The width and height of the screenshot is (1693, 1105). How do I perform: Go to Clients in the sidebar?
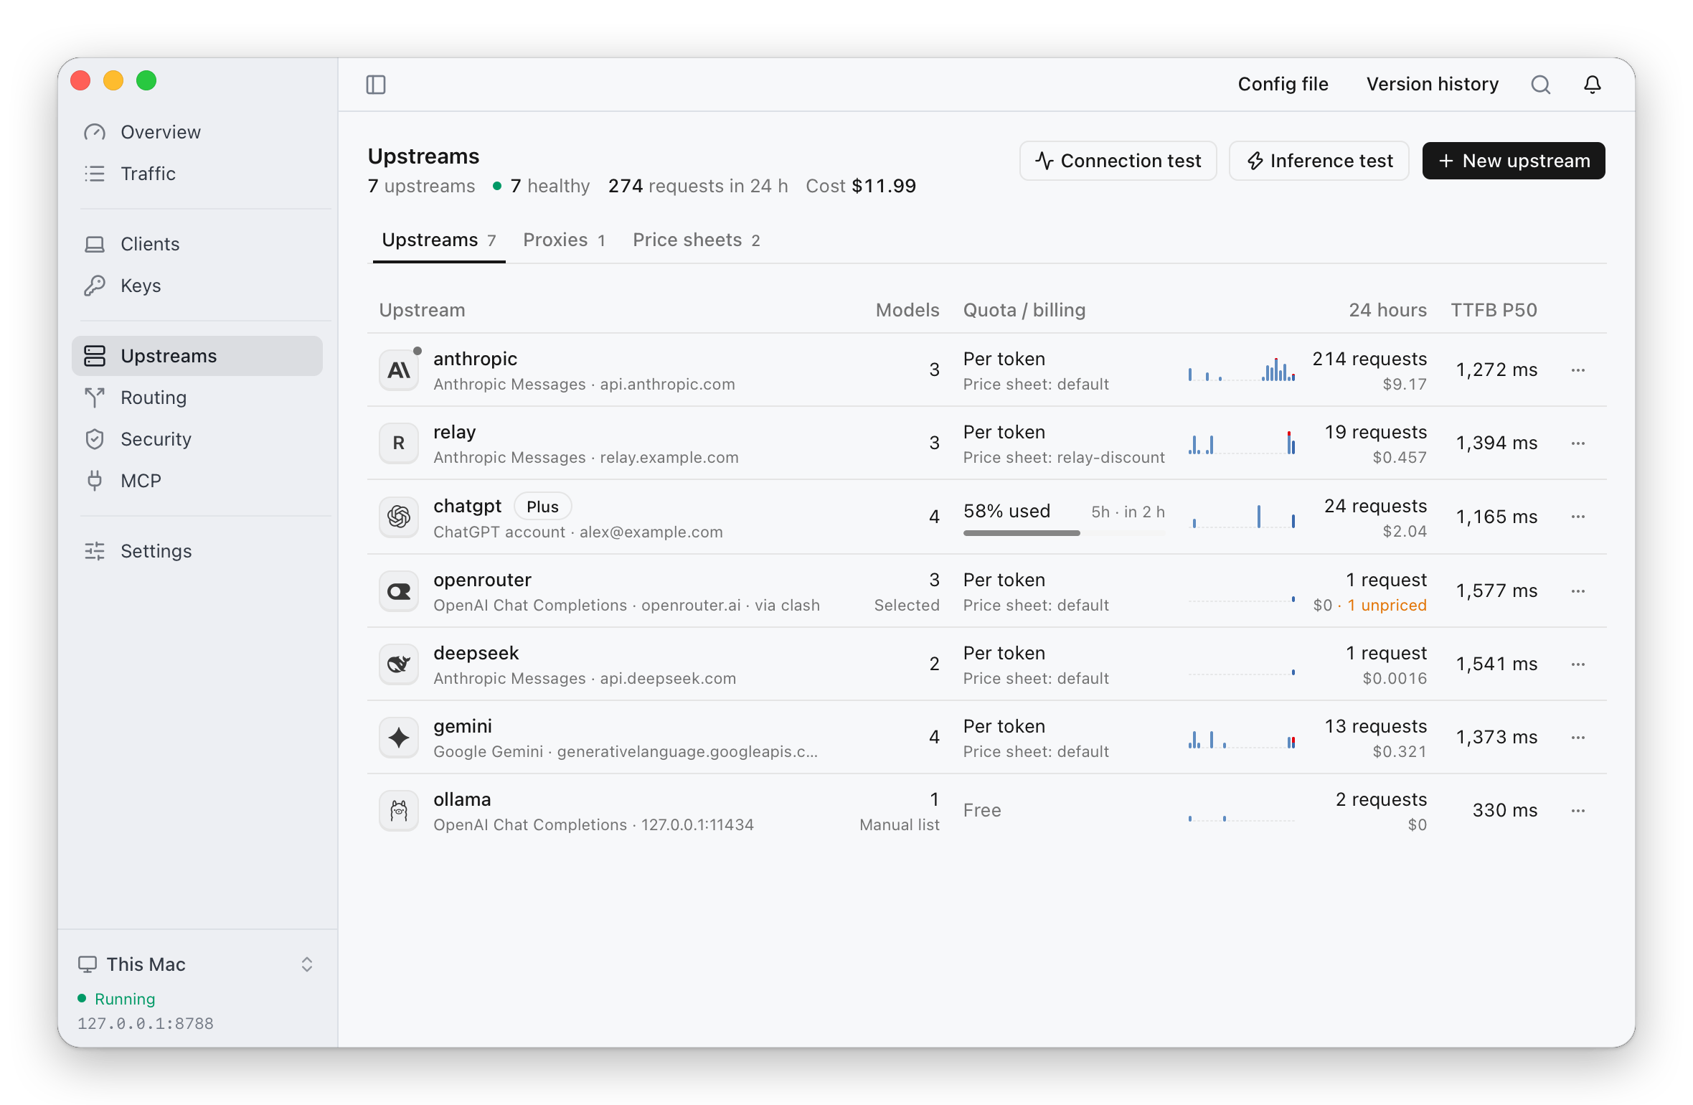[x=197, y=244]
